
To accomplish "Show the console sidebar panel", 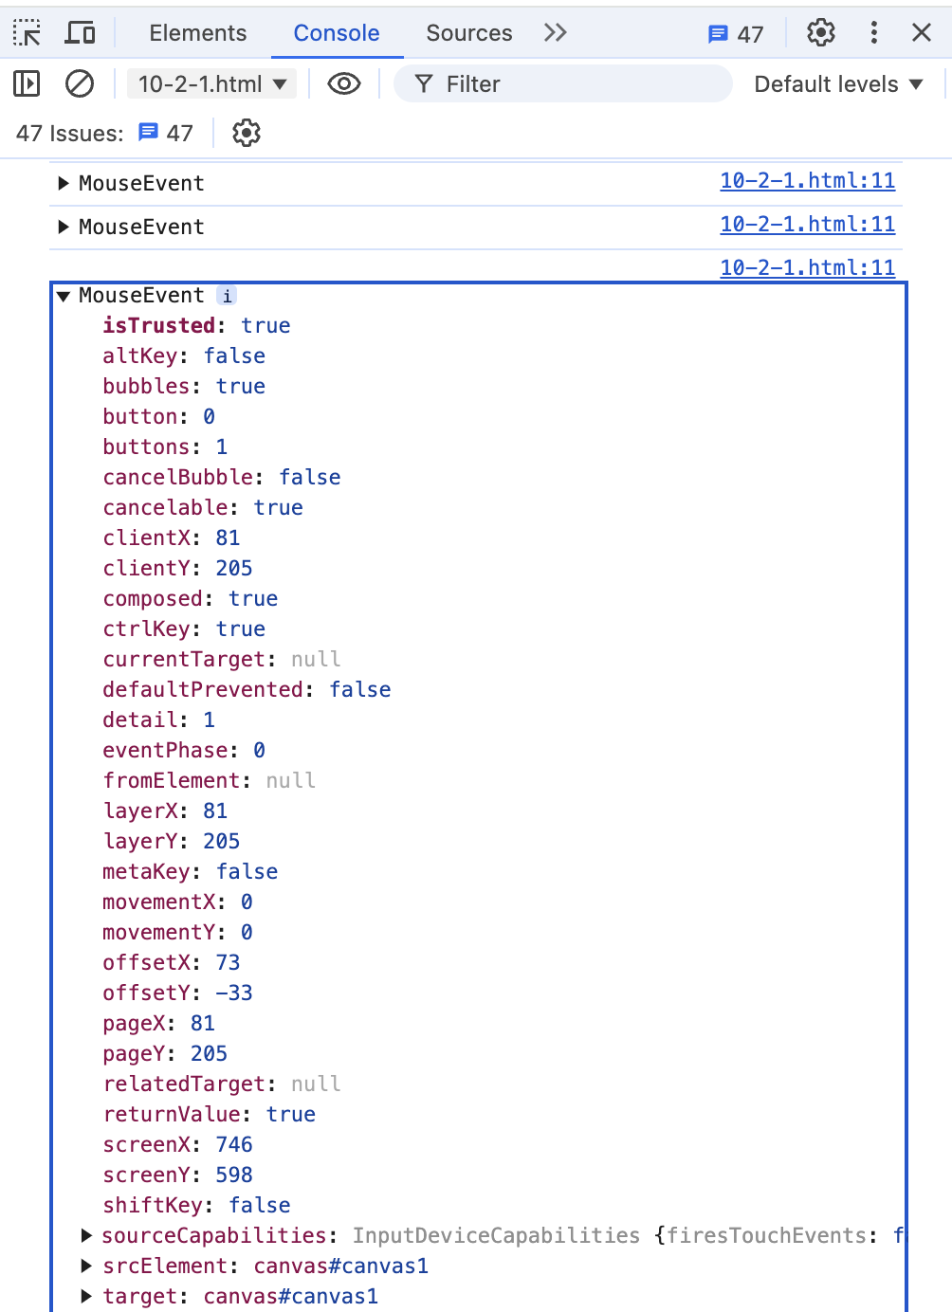I will pyautogui.click(x=27, y=84).
